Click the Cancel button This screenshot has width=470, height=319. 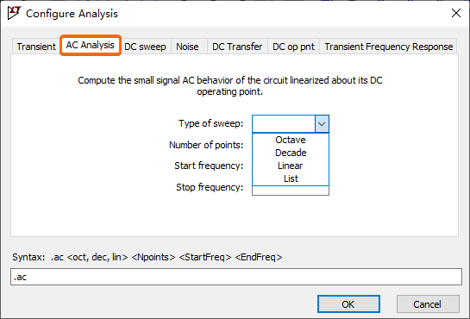(428, 304)
